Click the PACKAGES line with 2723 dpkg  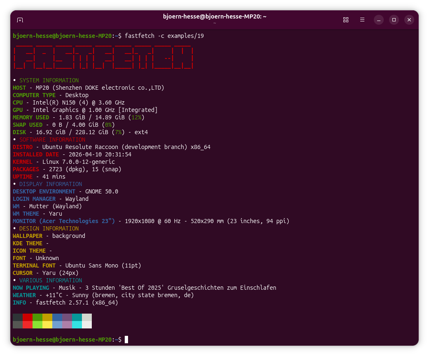(67, 169)
